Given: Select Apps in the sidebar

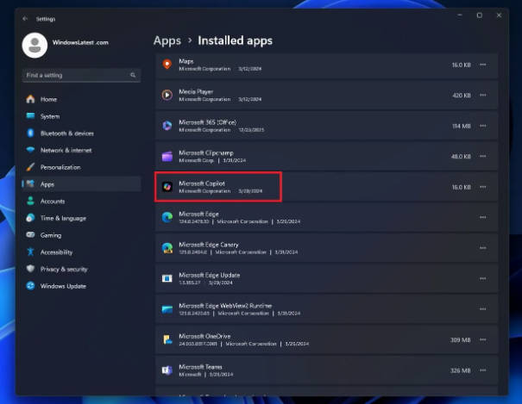Looking at the screenshot, I should (x=82, y=184).
